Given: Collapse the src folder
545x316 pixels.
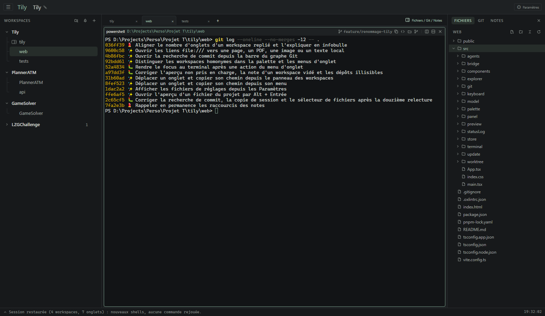Looking at the screenshot, I should point(454,49).
